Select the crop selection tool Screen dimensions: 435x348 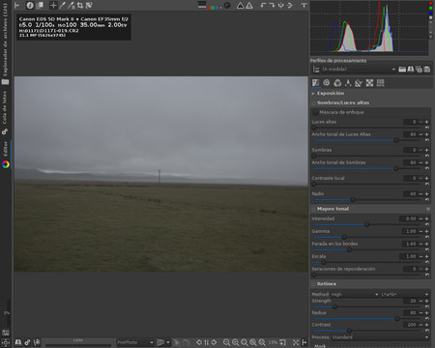[x=80, y=5]
